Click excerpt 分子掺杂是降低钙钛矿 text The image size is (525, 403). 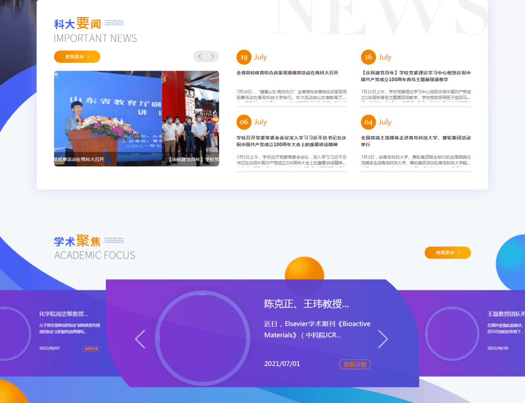pyautogui.click(x=70, y=328)
